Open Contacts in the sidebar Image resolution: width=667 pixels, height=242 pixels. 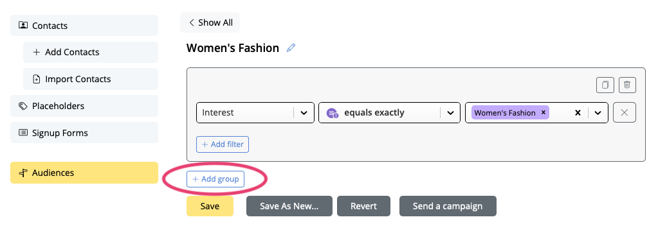(84, 26)
